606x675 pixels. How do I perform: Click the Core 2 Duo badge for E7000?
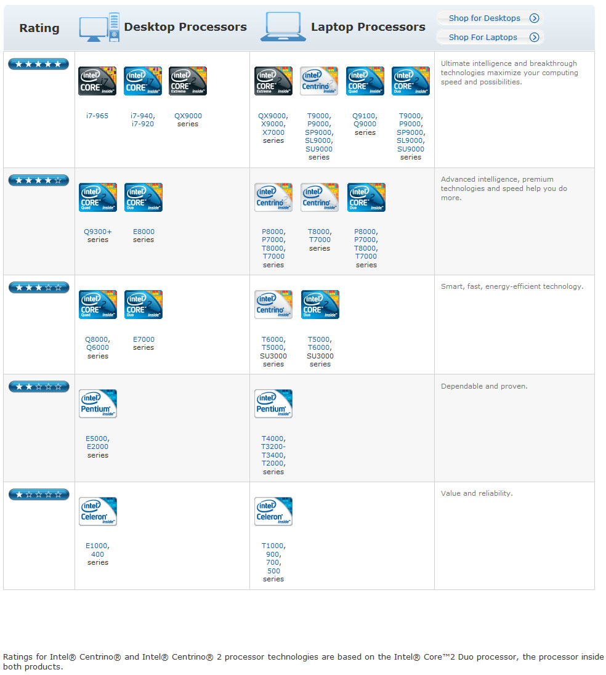(143, 304)
